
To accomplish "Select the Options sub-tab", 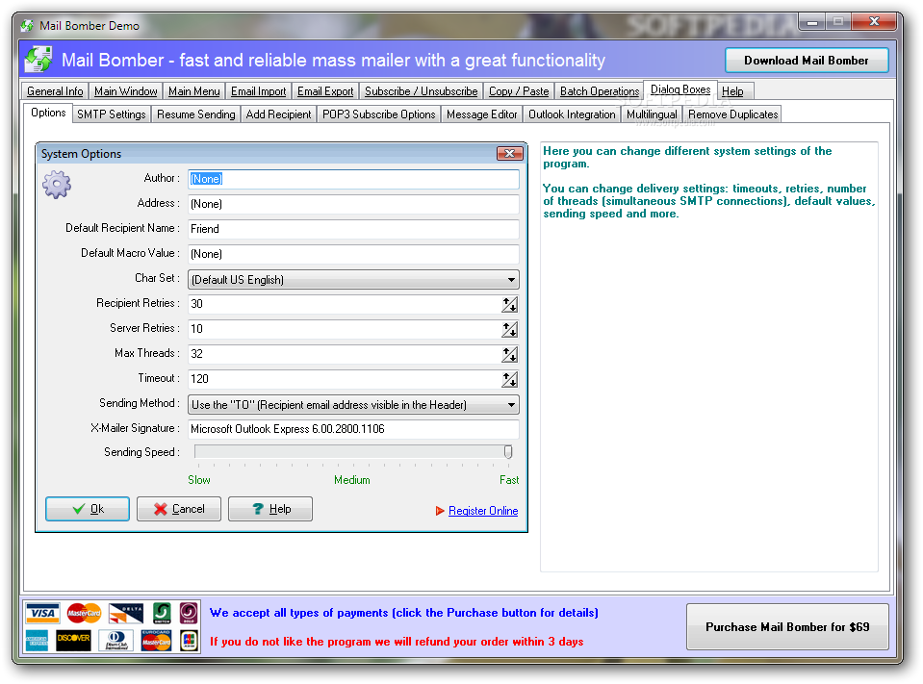I will pos(48,113).
